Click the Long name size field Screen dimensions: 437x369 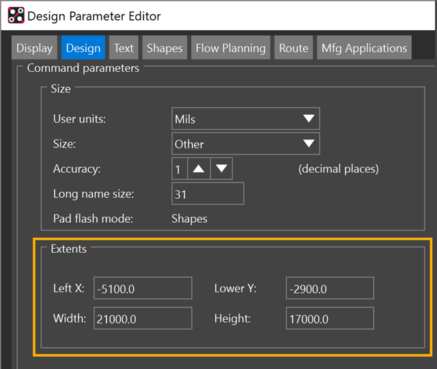pyautogui.click(x=208, y=194)
